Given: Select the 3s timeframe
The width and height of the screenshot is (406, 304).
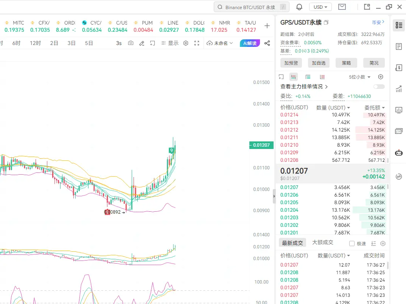Looking at the screenshot, I should pos(119,43).
